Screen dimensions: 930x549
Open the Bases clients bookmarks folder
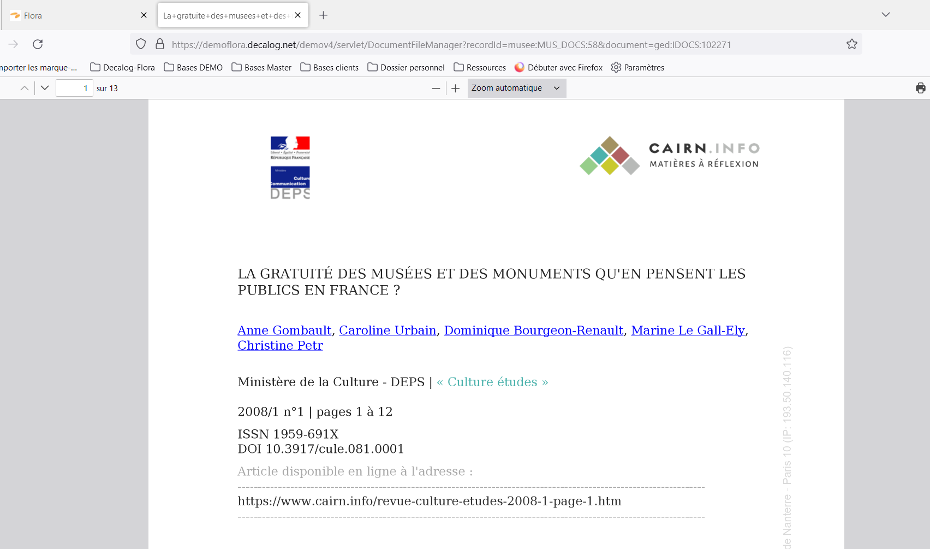[330, 68]
